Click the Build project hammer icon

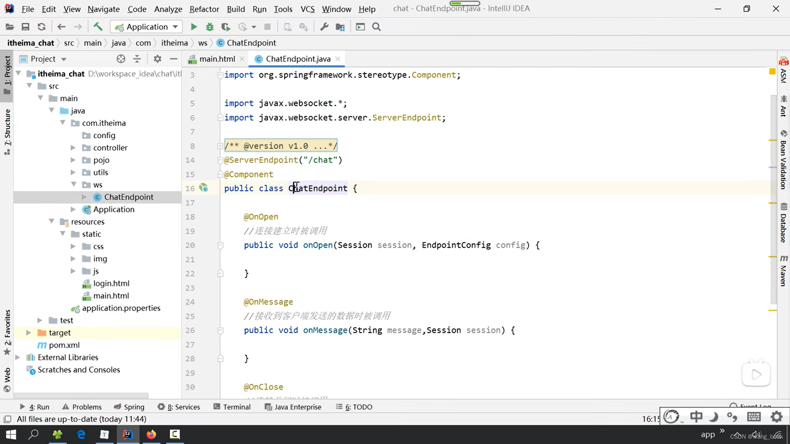[x=98, y=27]
